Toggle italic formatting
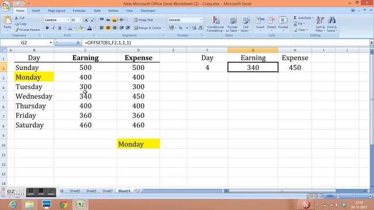 coord(53,28)
